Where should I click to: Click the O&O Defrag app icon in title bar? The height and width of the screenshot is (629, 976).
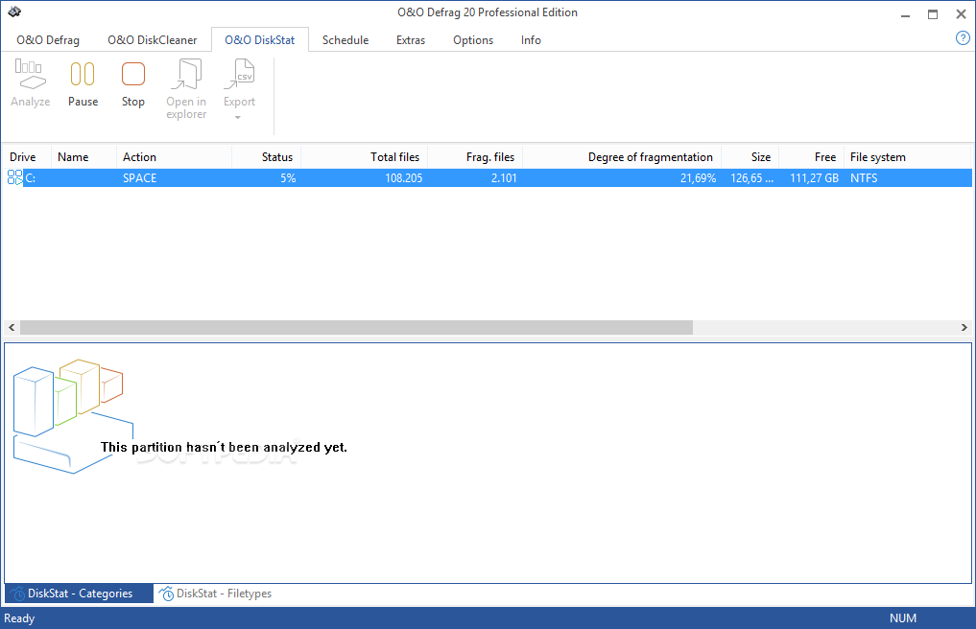(14, 12)
